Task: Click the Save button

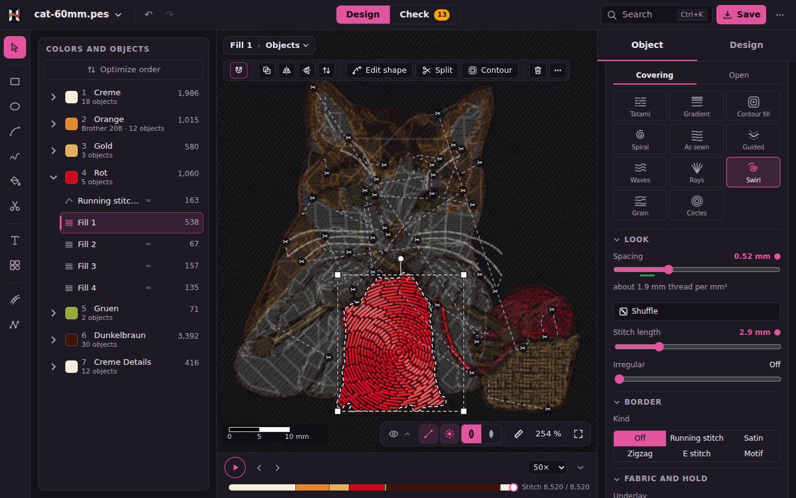Action: click(x=741, y=14)
